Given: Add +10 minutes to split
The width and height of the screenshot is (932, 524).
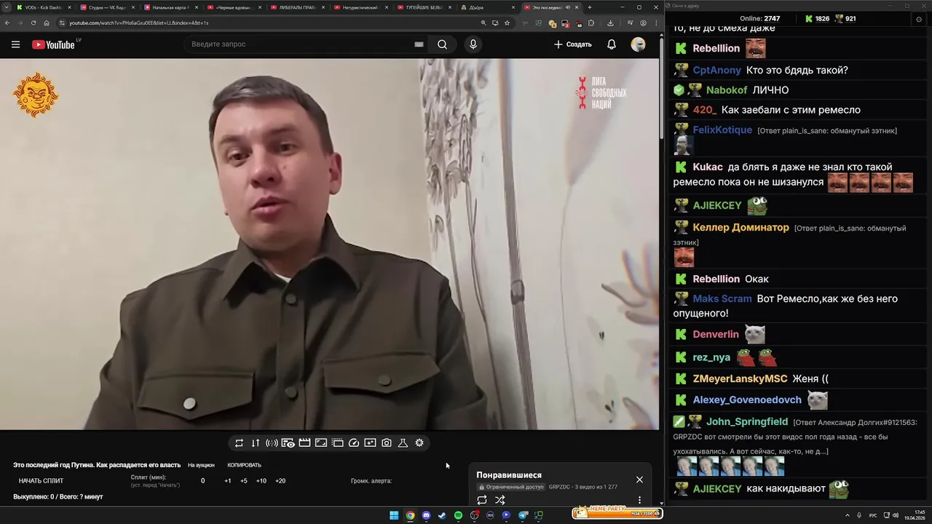Looking at the screenshot, I should 261,480.
